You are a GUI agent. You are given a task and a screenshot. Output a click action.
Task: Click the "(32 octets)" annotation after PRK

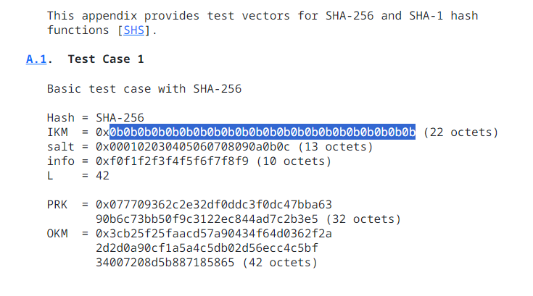click(x=363, y=219)
